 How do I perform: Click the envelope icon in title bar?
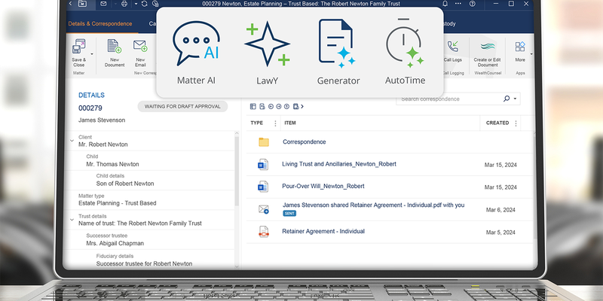click(x=103, y=4)
